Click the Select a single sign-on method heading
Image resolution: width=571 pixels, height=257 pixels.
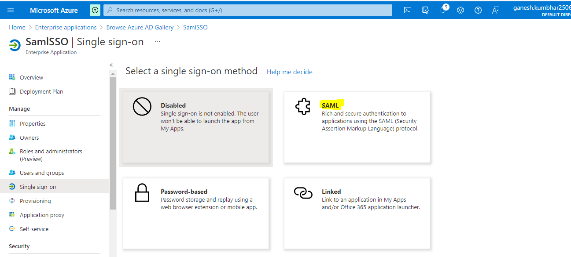point(192,71)
